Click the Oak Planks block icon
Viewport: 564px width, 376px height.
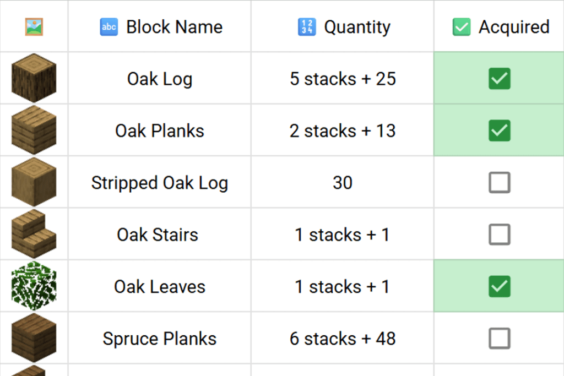(x=34, y=130)
